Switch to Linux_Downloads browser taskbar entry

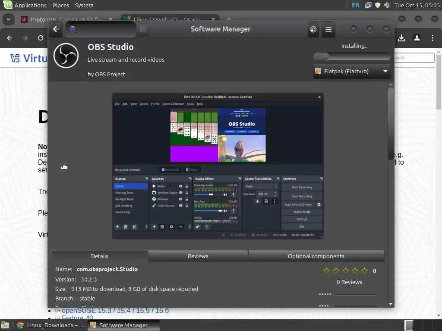point(51,325)
